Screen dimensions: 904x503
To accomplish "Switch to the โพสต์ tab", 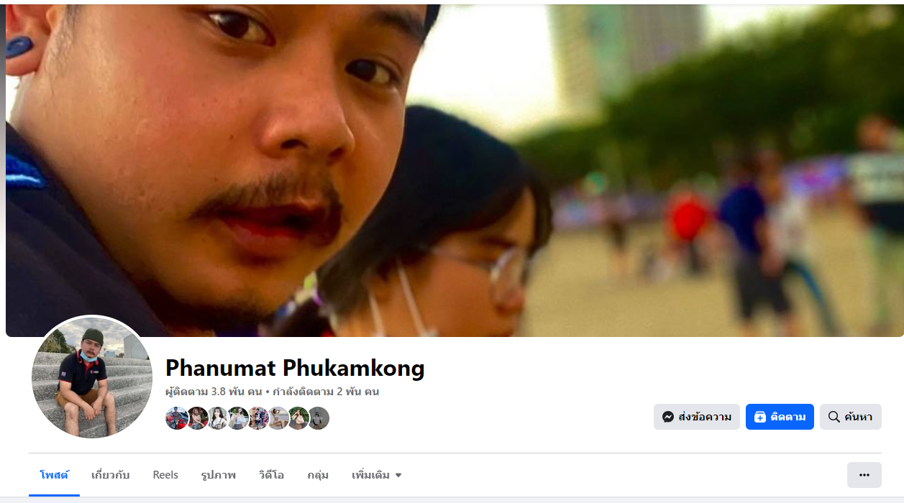I will click(54, 475).
